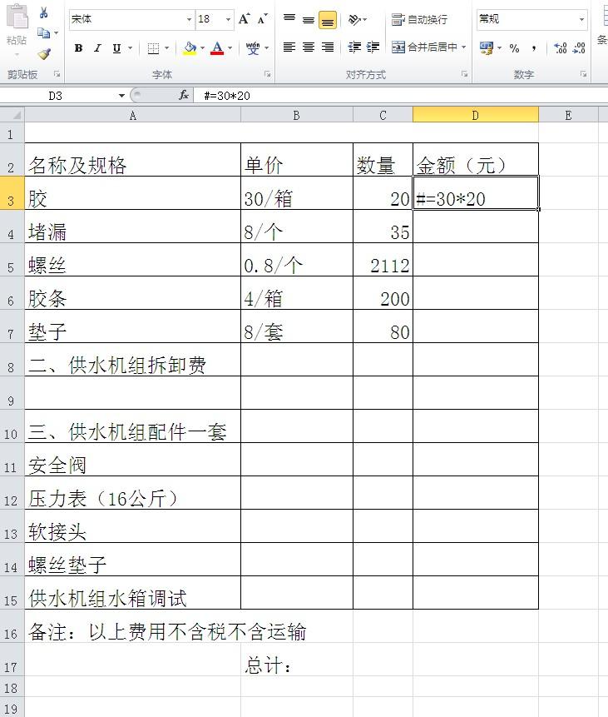Open the font name 宋体 dropdown
This screenshot has height=717, width=608.
click(189, 20)
